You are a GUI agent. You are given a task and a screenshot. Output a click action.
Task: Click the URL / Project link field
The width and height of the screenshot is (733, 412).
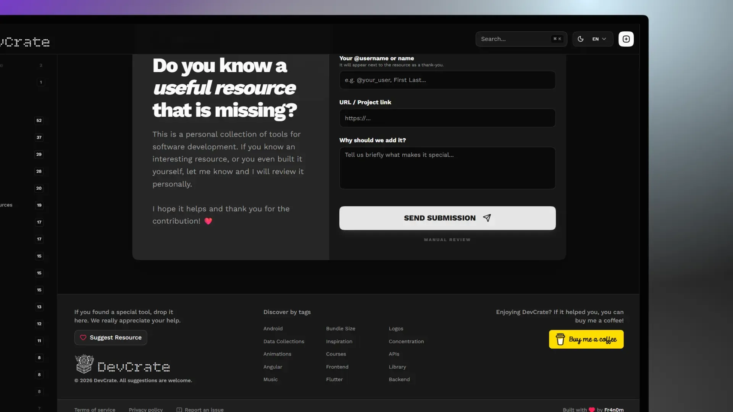447,118
